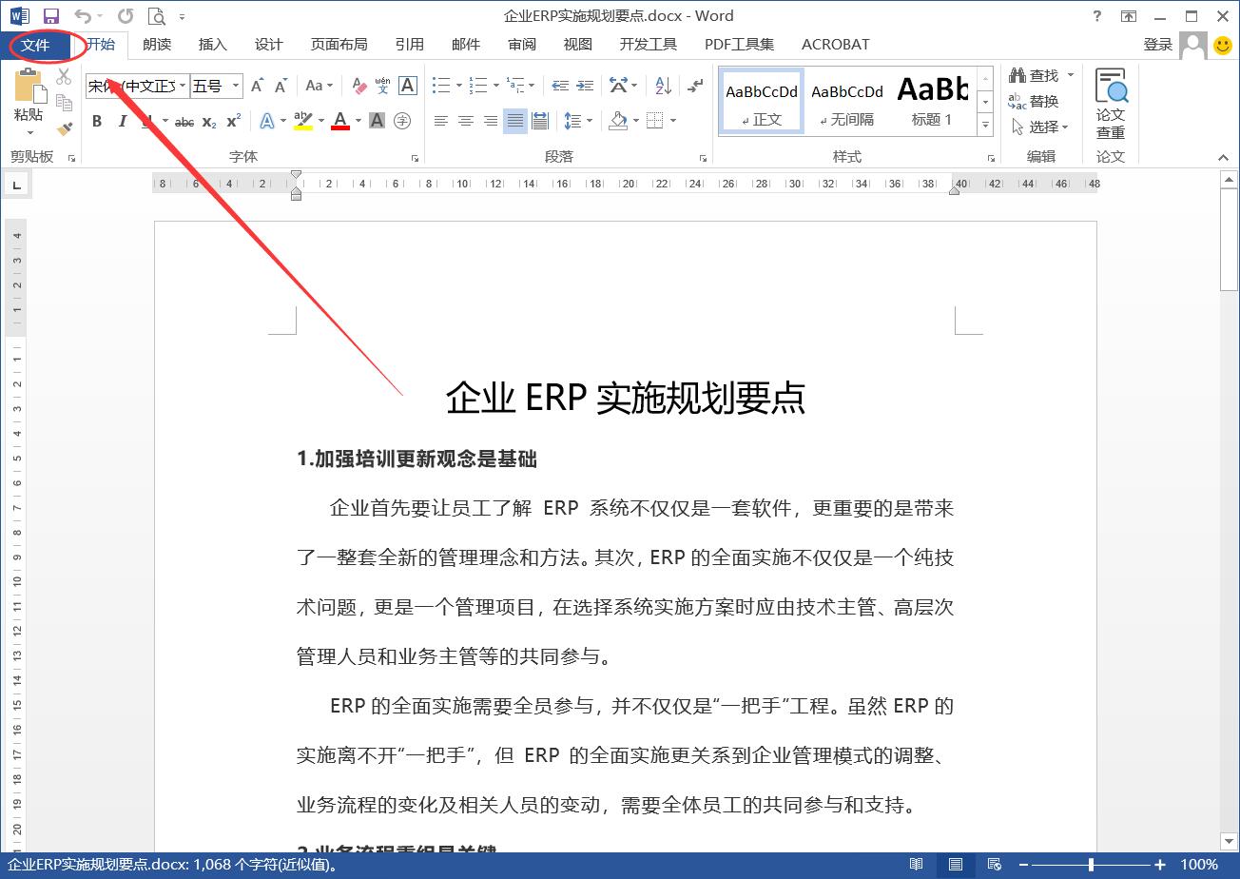This screenshot has height=879, width=1240.
Task: Click the 替换 Replace button
Action: (x=1035, y=101)
